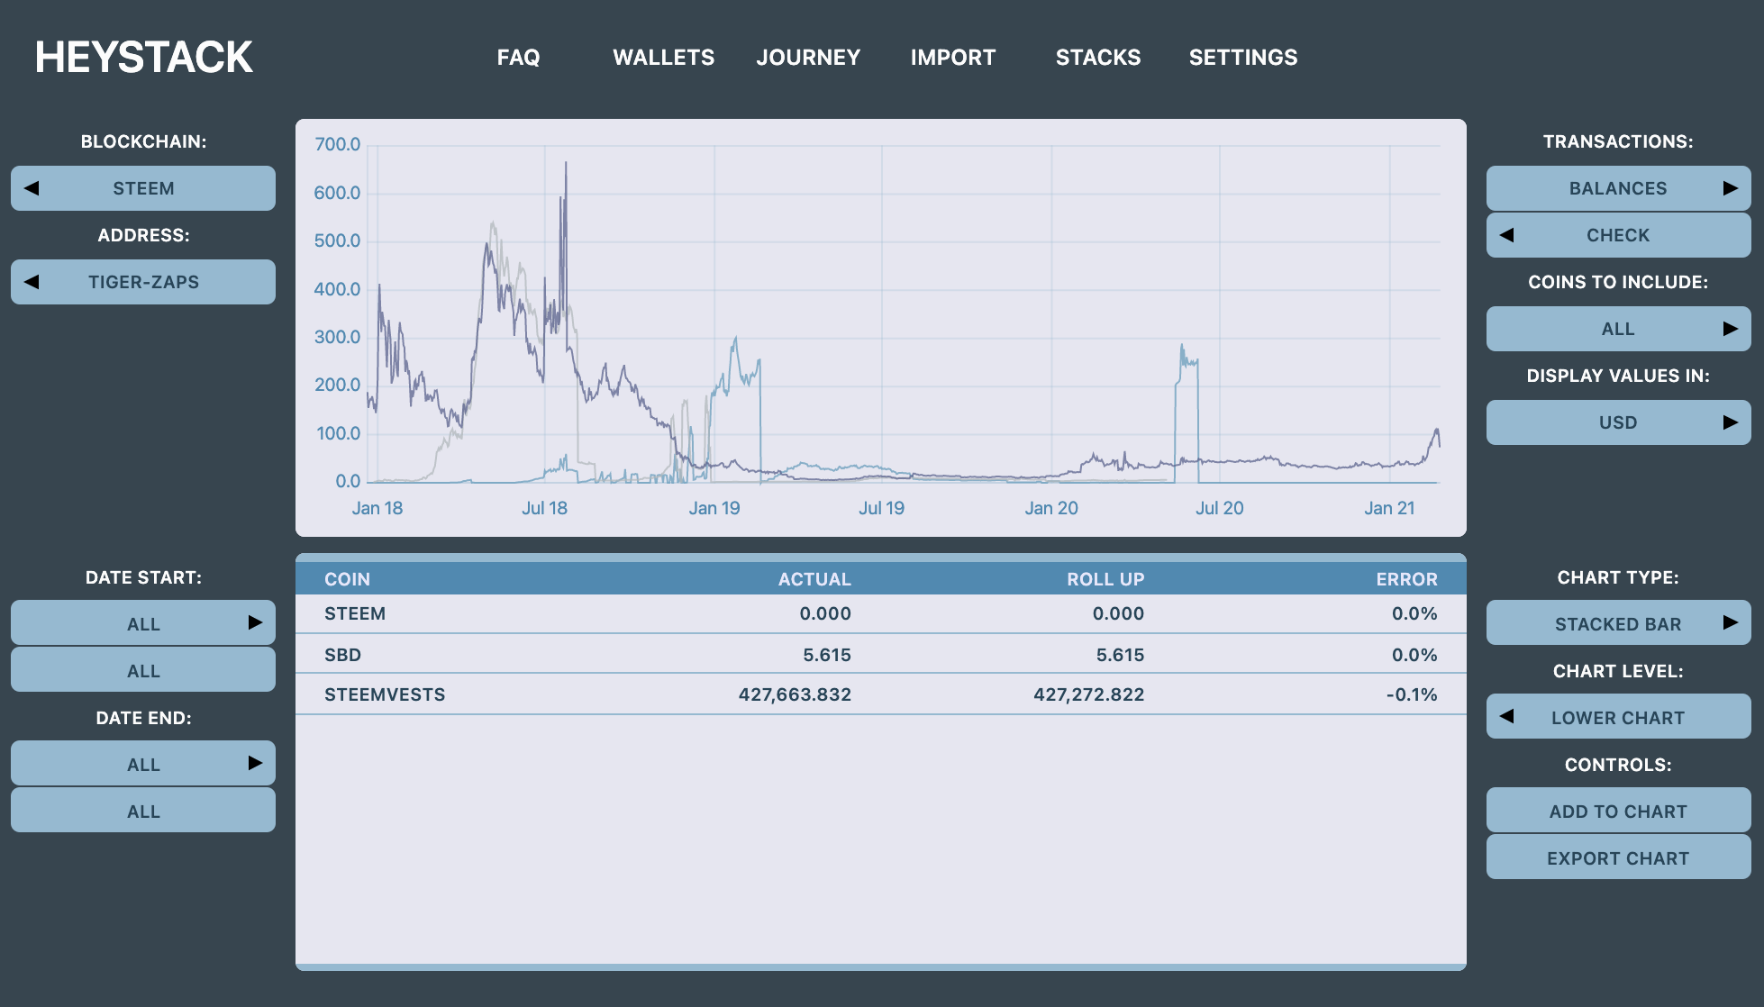Screen dimensions: 1764x1007
Task: Click the COIN column header
Action: (347, 579)
